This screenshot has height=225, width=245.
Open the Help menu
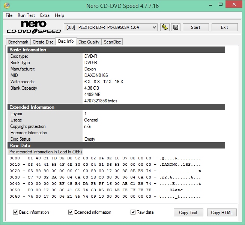(59, 15)
